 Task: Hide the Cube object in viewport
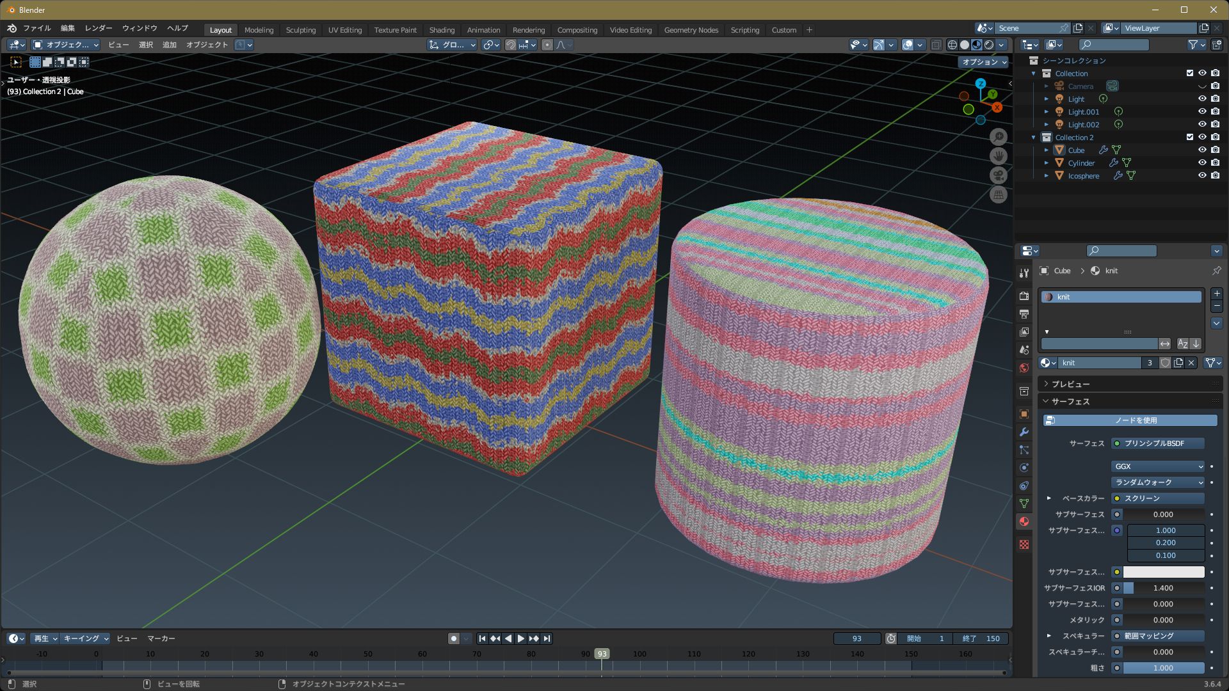click(1202, 150)
